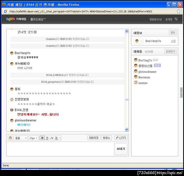Image resolution: width=184 pixels, height=176 pixels.
Task: Click BooYangYo avatar in the chat message
Action: pyautogui.click(x=12, y=53)
